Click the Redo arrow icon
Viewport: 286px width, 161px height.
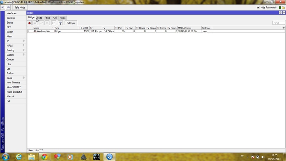[x=8, y=8]
